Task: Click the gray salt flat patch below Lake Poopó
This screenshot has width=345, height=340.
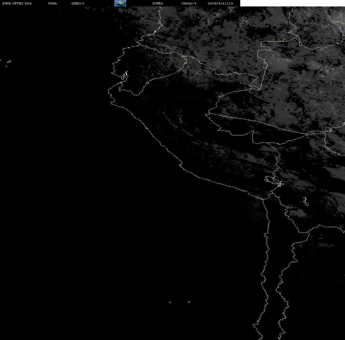Action: 298,213
